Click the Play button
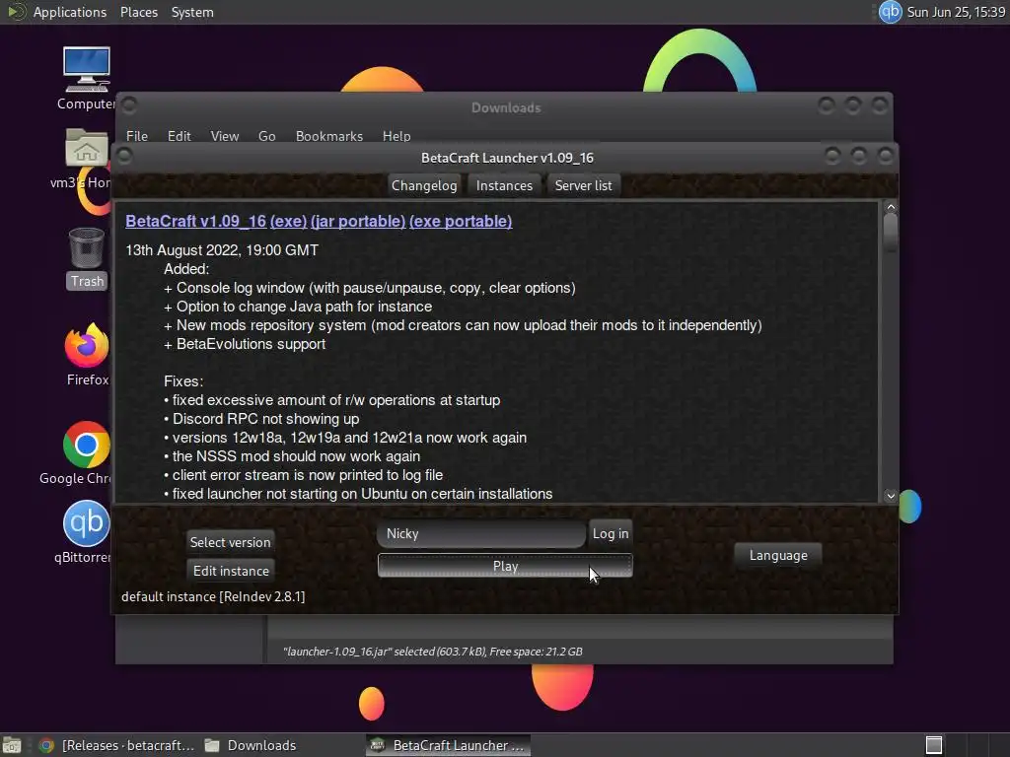1010x757 pixels. 505,566
